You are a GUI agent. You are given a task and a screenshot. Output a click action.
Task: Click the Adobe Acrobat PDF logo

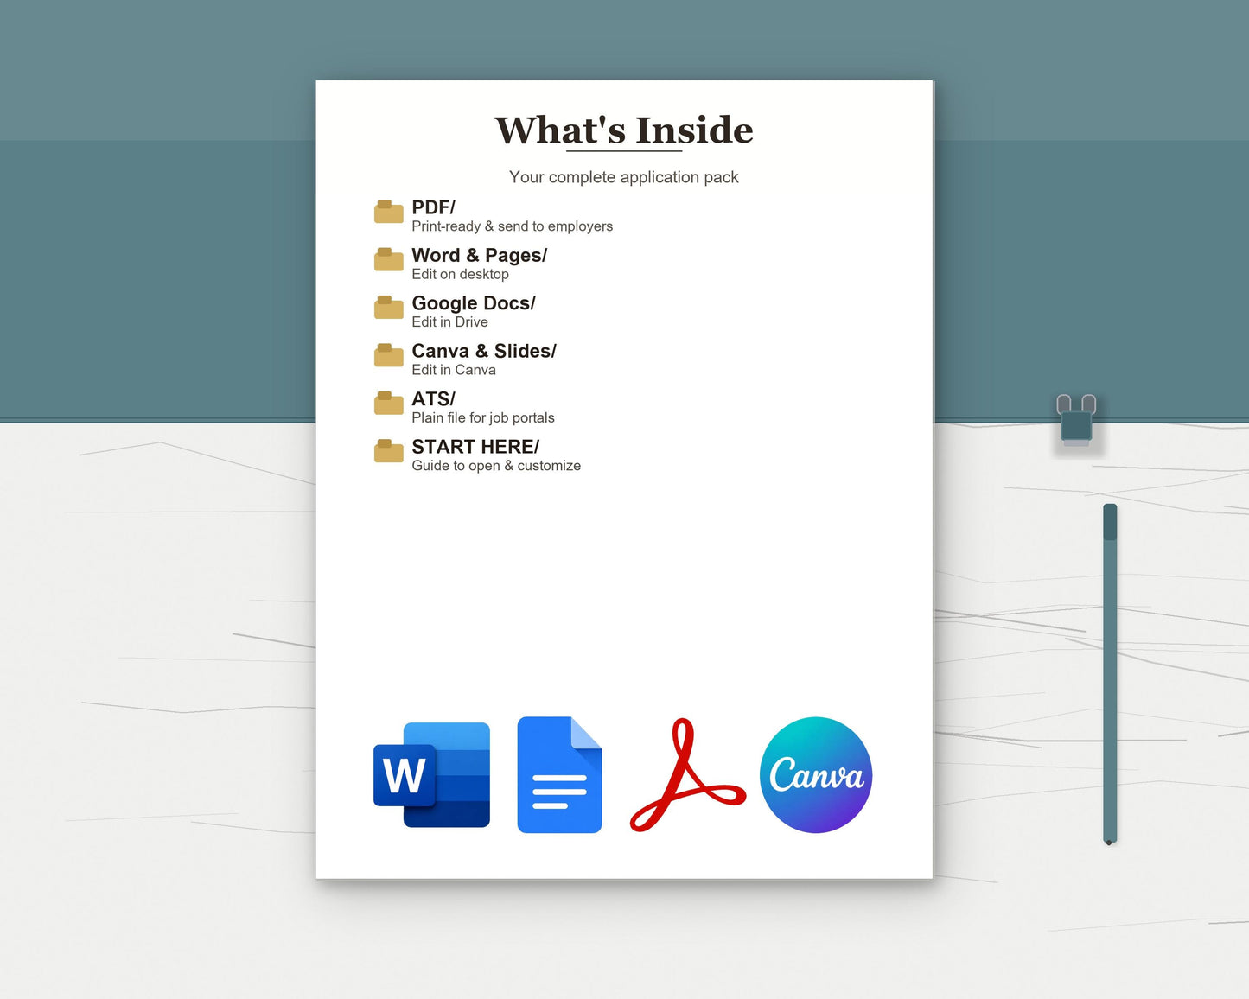pos(687,775)
